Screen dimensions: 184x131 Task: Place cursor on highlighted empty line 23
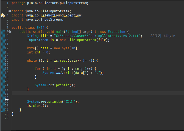[98, 93]
